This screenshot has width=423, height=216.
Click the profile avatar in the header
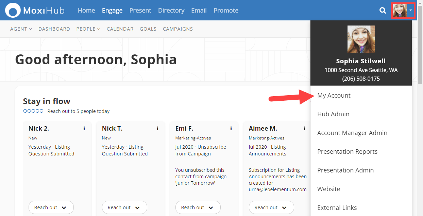[x=400, y=11]
